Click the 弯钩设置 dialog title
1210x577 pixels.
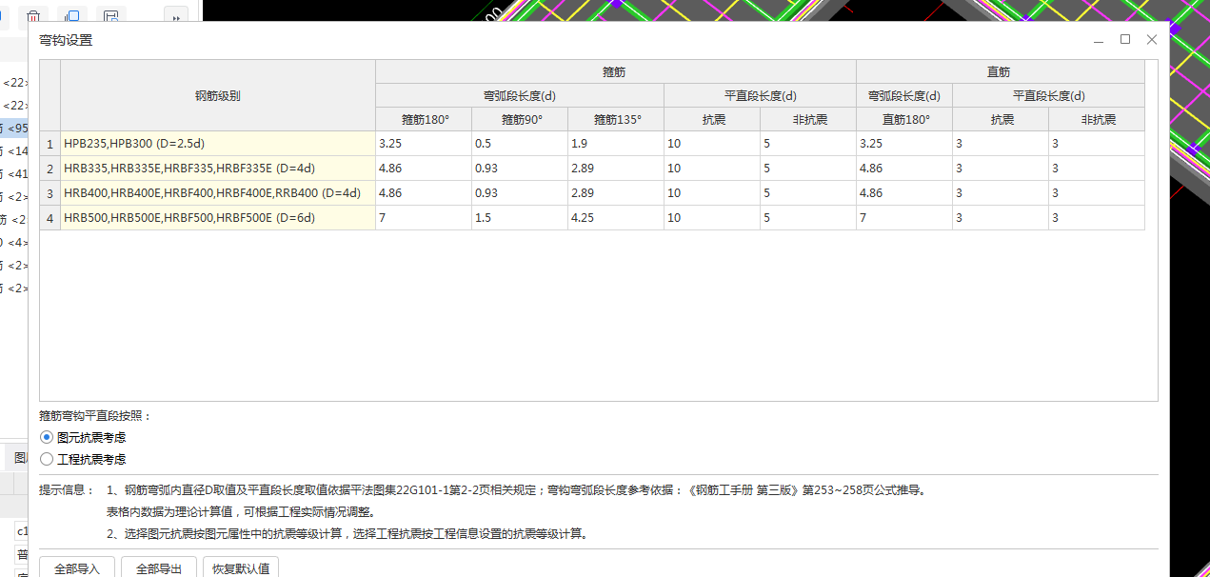(x=66, y=40)
